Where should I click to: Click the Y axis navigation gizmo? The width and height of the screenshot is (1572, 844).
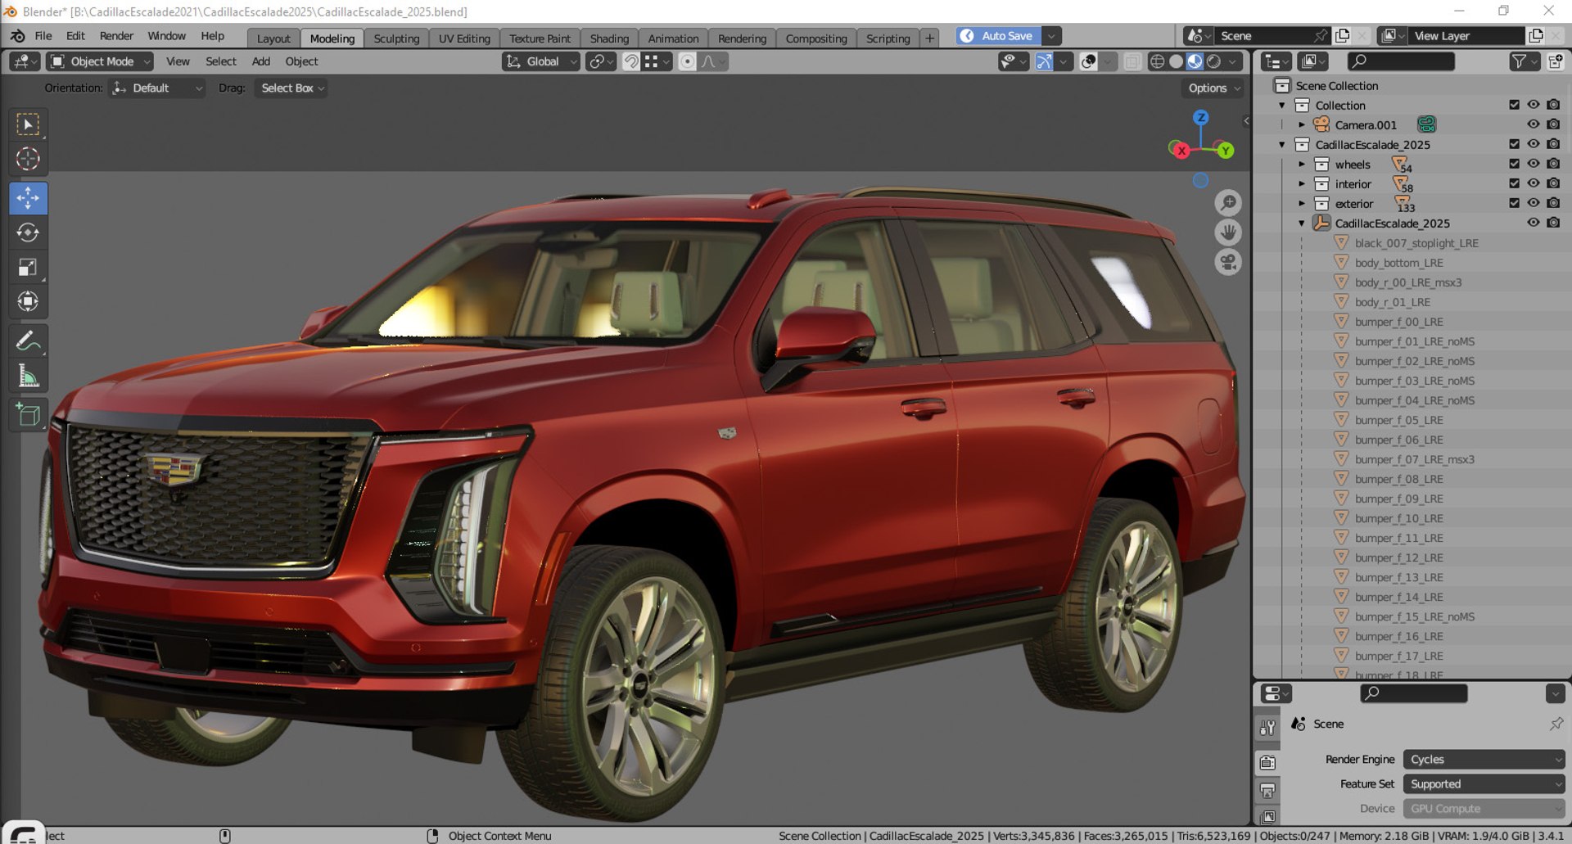tap(1225, 150)
